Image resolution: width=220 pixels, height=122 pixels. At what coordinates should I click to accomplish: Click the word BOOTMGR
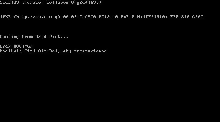click(23, 46)
